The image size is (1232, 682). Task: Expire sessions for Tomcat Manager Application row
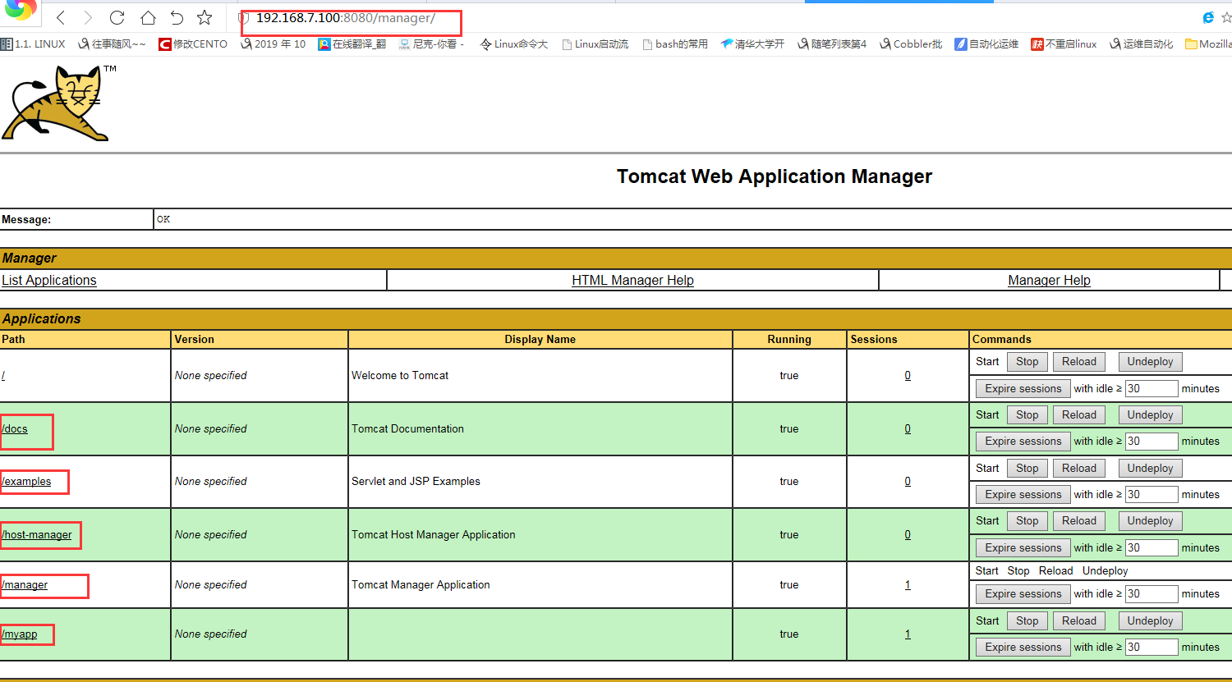pos(1023,593)
